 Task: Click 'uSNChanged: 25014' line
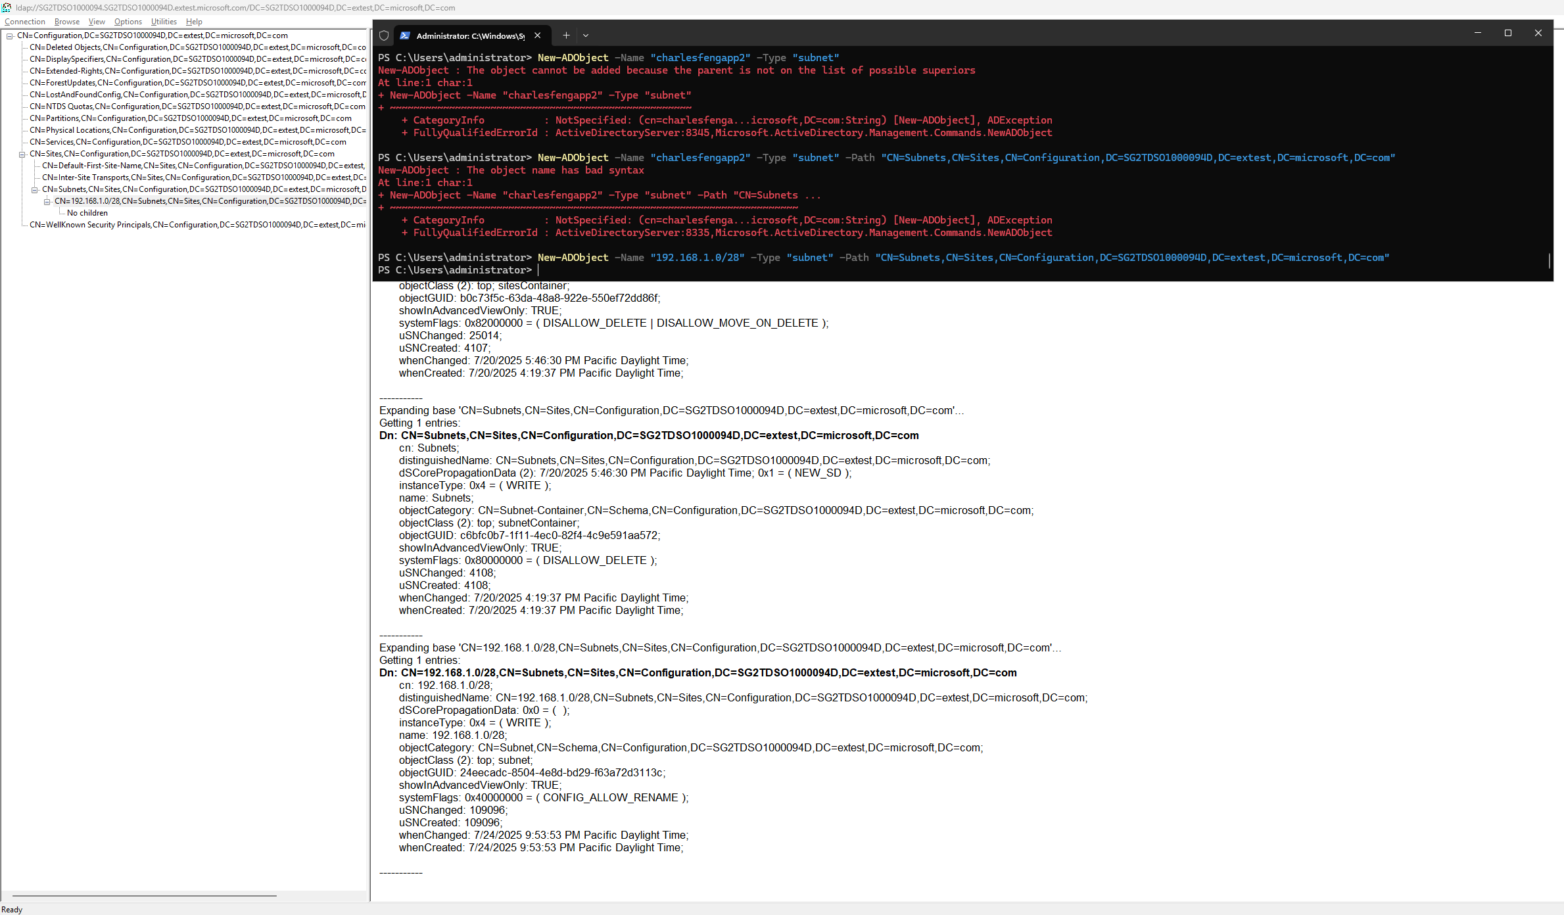point(450,335)
